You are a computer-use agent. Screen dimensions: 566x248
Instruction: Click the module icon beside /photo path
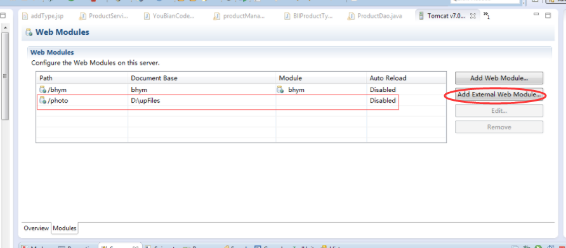pos(43,101)
